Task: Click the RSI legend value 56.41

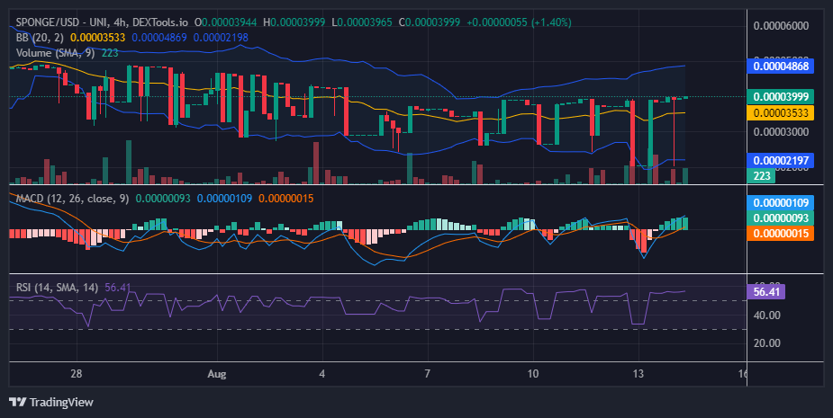Action: 117,288
